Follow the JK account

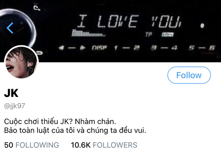(189, 75)
